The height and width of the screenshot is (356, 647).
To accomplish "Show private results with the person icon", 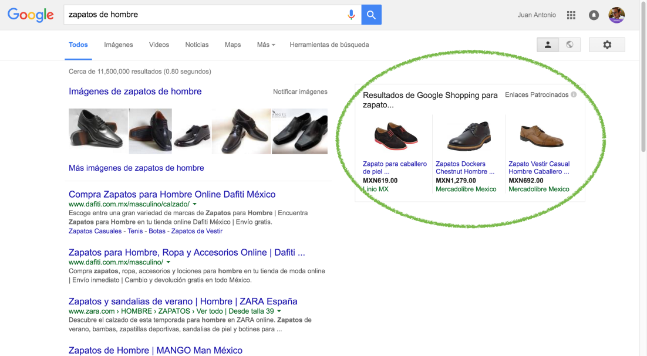I will point(548,45).
